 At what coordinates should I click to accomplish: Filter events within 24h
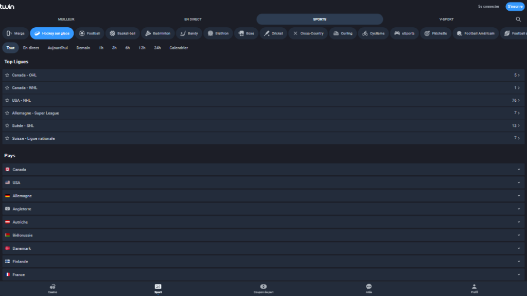click(x=157, y=48)
